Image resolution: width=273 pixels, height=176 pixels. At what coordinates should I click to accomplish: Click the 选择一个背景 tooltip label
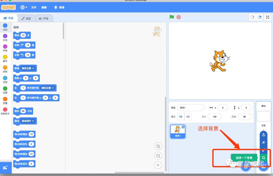click(244, 158)
